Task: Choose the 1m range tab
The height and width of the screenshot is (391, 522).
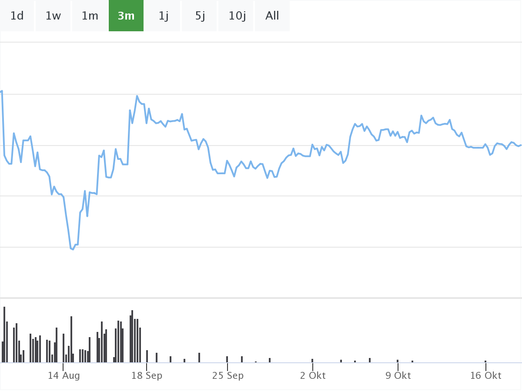Action: (90, 16)
